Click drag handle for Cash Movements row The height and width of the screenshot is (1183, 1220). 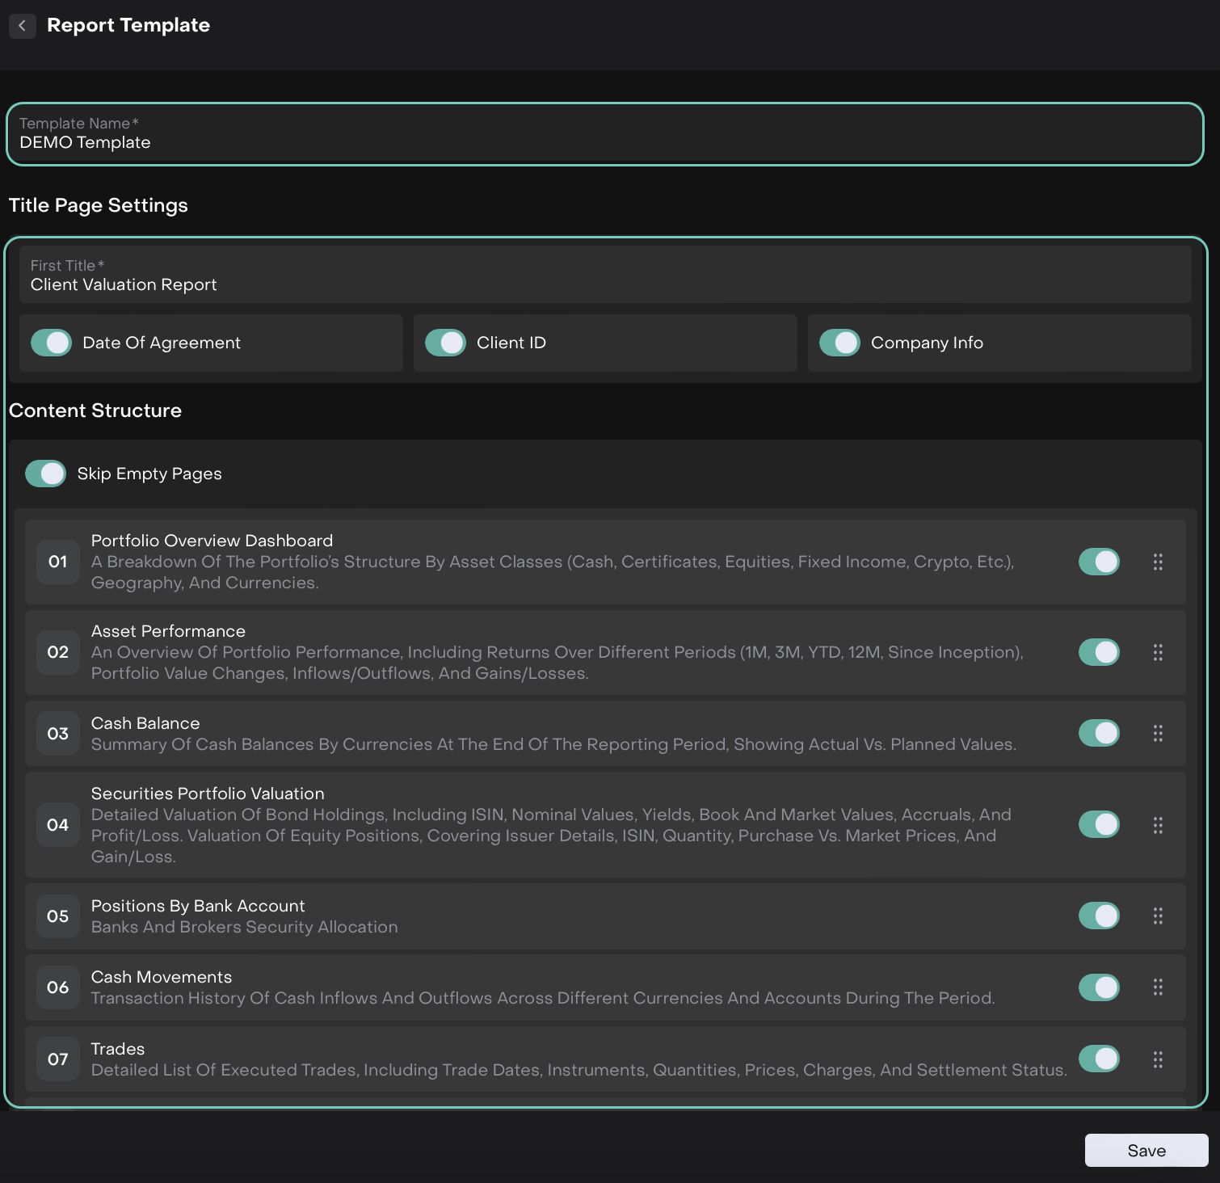tap(1158, 987)
